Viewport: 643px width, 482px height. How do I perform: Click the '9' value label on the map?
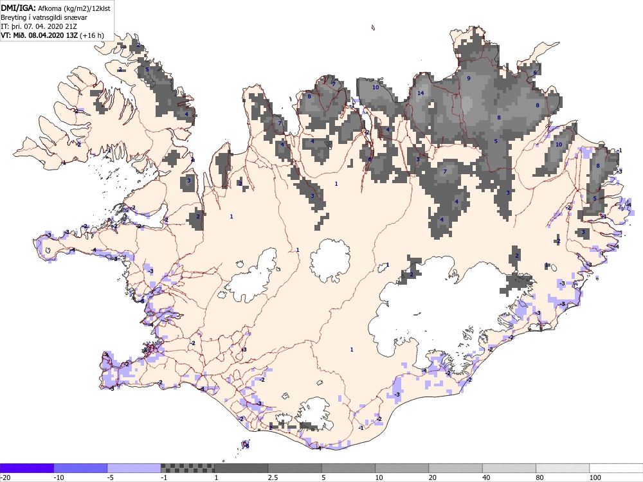[x=469, y=78]
